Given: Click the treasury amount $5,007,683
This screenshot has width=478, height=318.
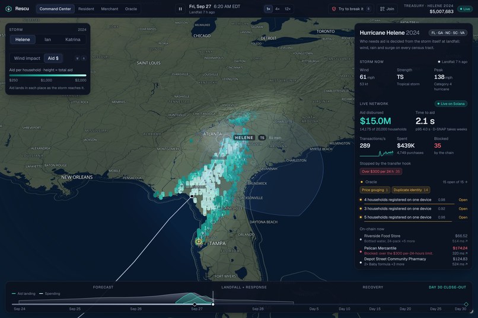Looking at the screenshot, I should tap(441, 12).
